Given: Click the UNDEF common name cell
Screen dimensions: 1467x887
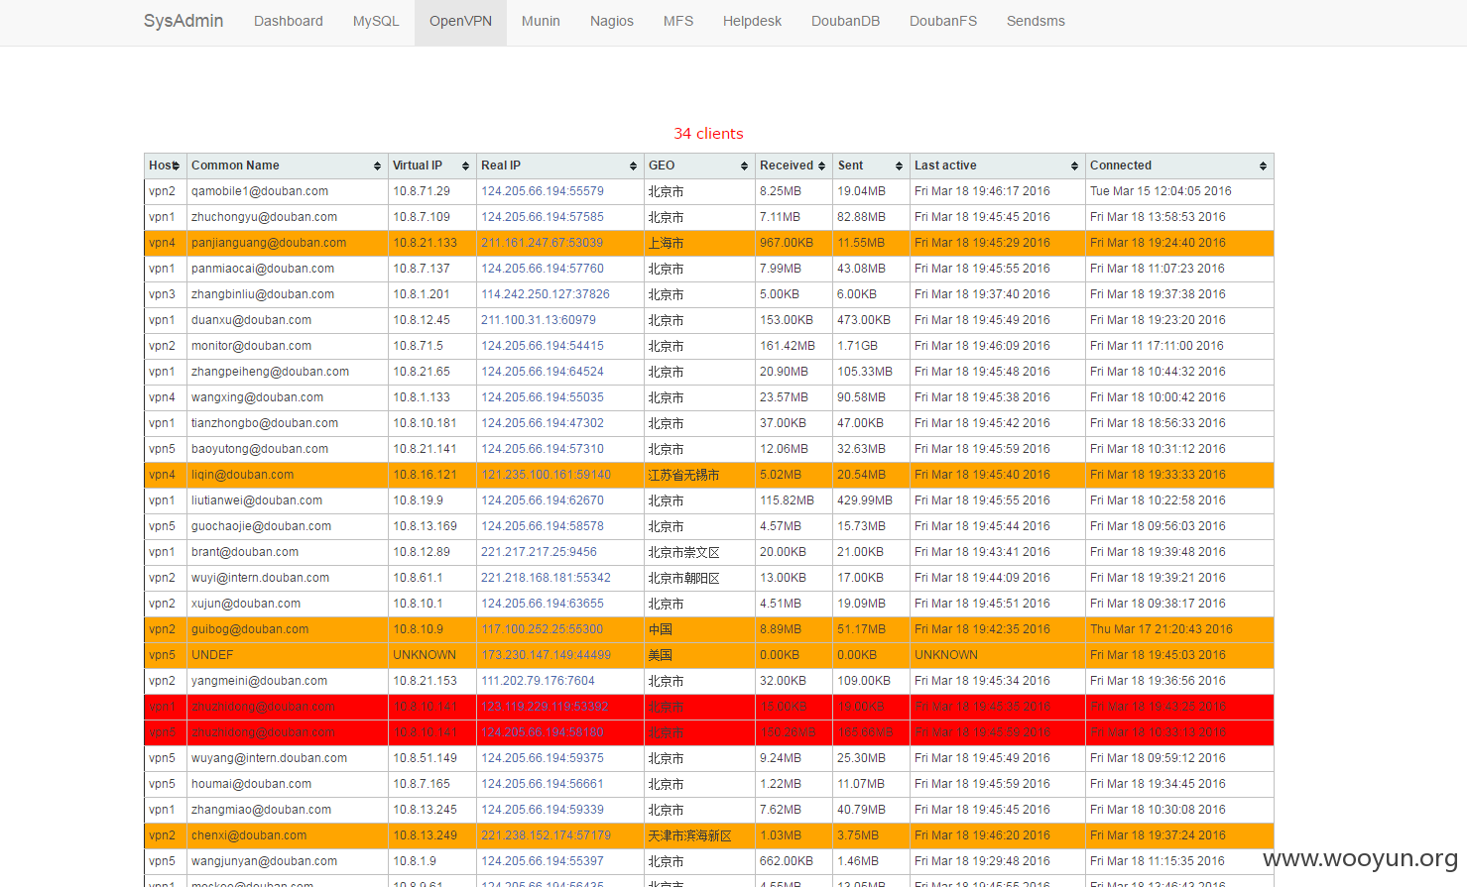Looking at the screenshot, I should 288,655.
